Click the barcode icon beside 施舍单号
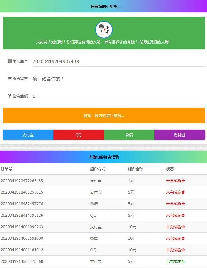Viewport: 207px width, 268px height. (10, 61)
